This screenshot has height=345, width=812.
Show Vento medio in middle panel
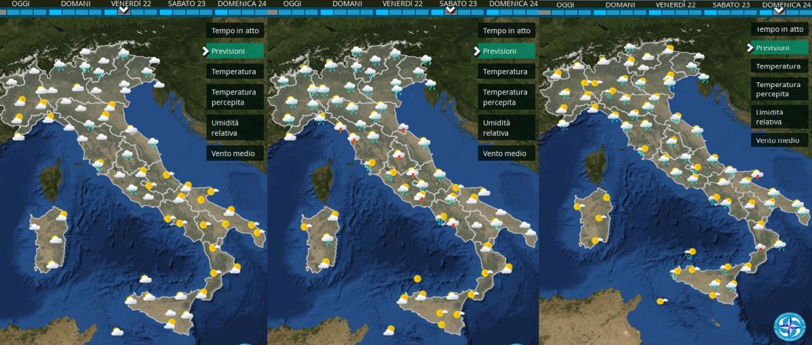[x=507, y=153]
